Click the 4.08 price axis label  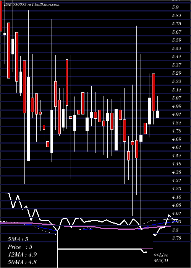tap(176, 205)
